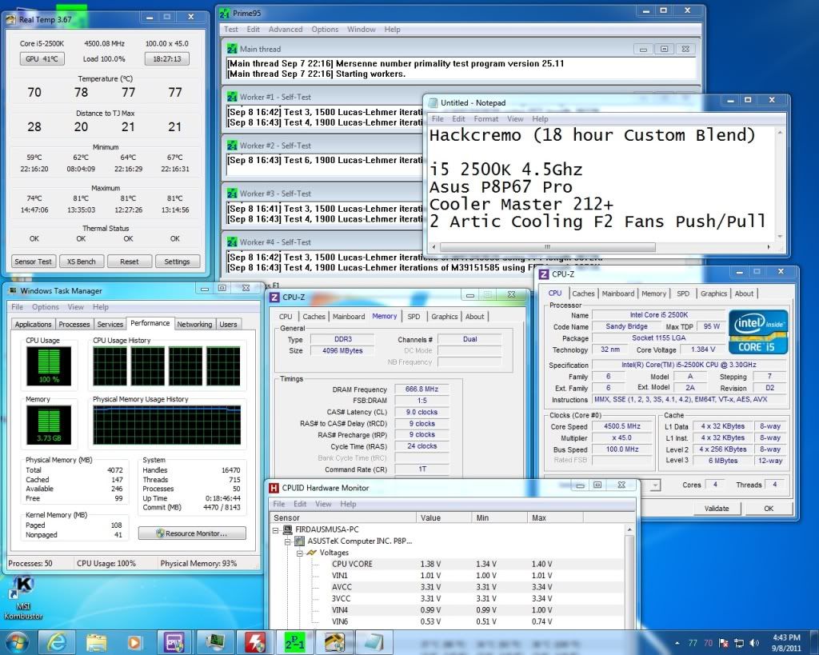Open the Format menu in Notepad
This screenshot has height=655, width=819.
click(x=485, y=119)
